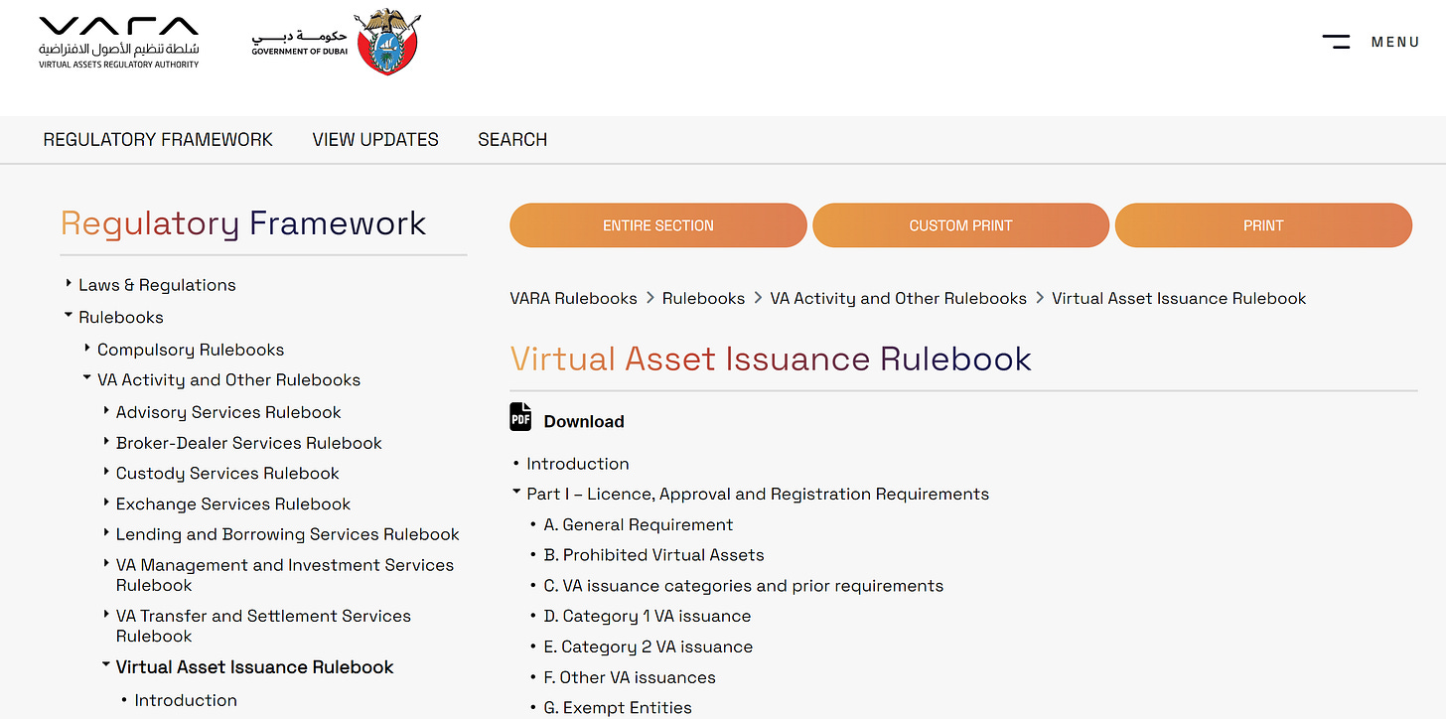Open the VARA logo homepage link

click(x=119, y=43)
